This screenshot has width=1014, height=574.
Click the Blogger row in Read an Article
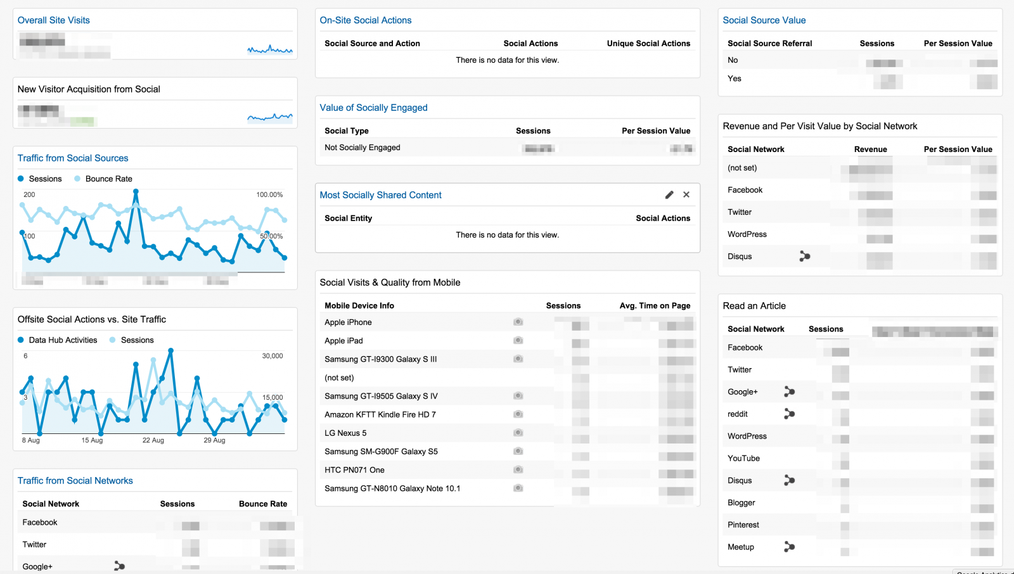[860, 503]
